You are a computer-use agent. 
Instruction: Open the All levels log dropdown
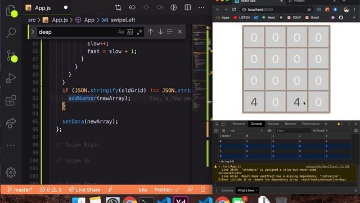pyautogui.click(x=320, y=131)
